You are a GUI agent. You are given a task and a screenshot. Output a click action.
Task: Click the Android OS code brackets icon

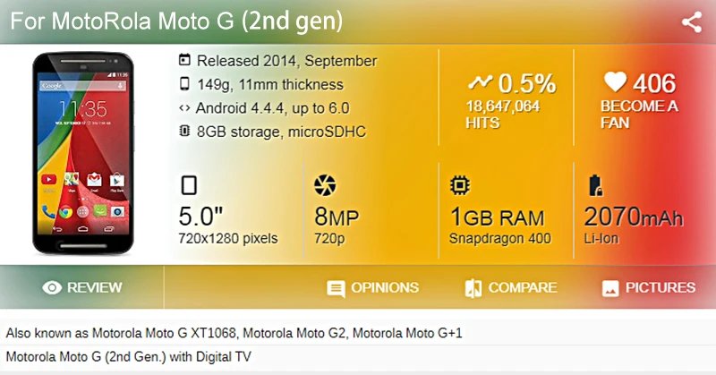pos(184,108)
